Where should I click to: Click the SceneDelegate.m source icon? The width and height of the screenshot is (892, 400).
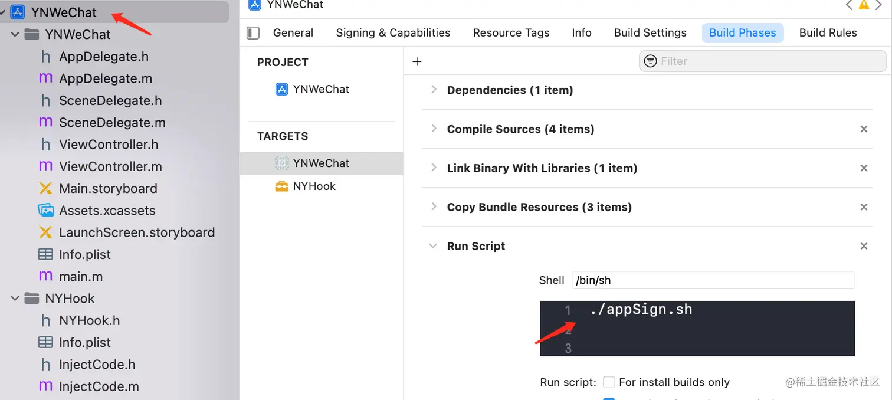(x=45, y=122)
